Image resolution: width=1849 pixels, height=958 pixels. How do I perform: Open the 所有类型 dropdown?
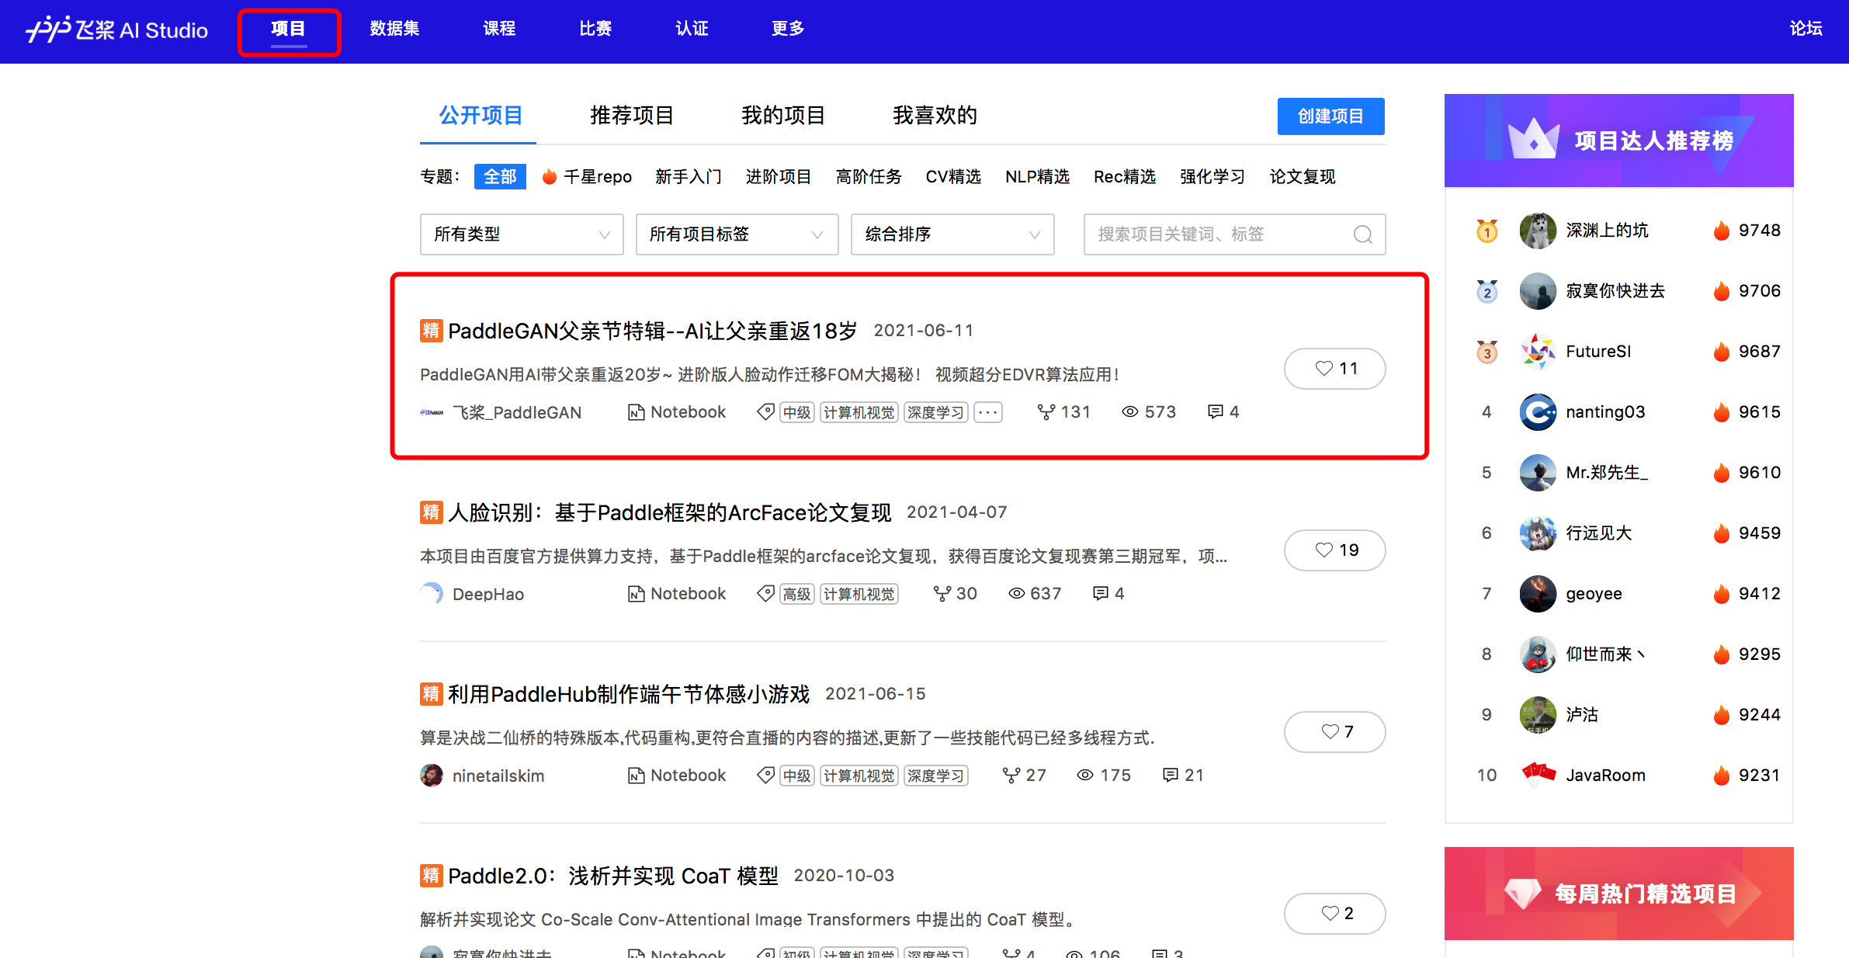[x=522, y=234]
